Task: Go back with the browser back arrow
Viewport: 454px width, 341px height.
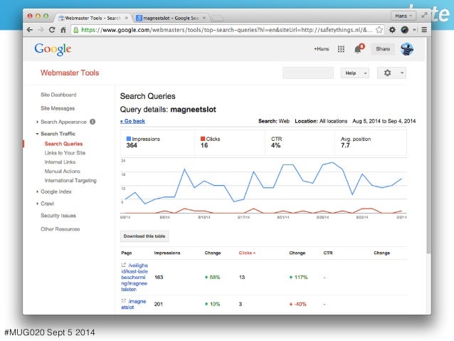Action: (30, 30)
